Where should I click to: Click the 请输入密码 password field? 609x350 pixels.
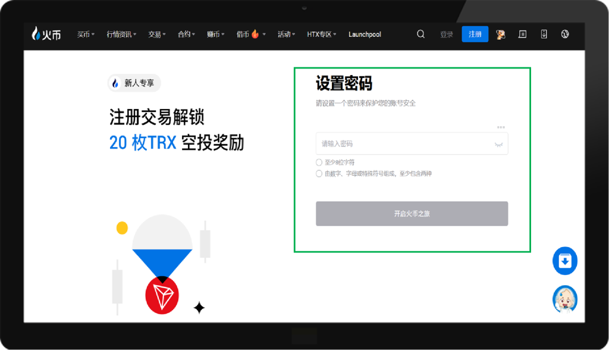(404, 144)
